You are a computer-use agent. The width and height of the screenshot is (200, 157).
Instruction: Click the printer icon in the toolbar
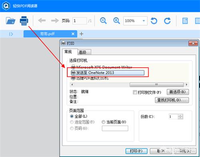(x=24, y=21)
